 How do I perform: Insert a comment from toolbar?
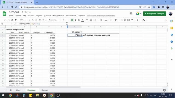125,20
